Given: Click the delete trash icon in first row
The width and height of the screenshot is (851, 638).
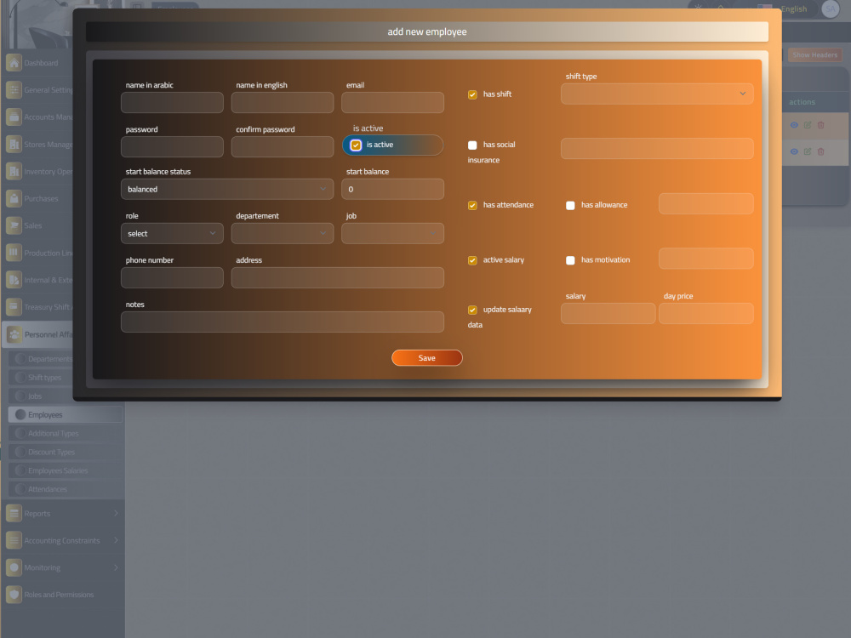Looking at the screenshot, I should 820,125.
